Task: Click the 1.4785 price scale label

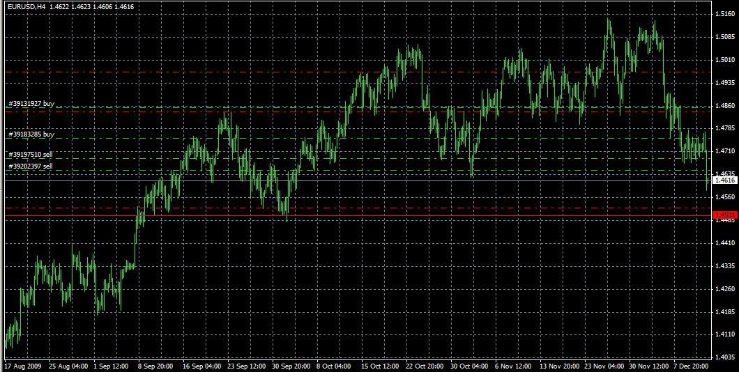Action: [724, 128]
